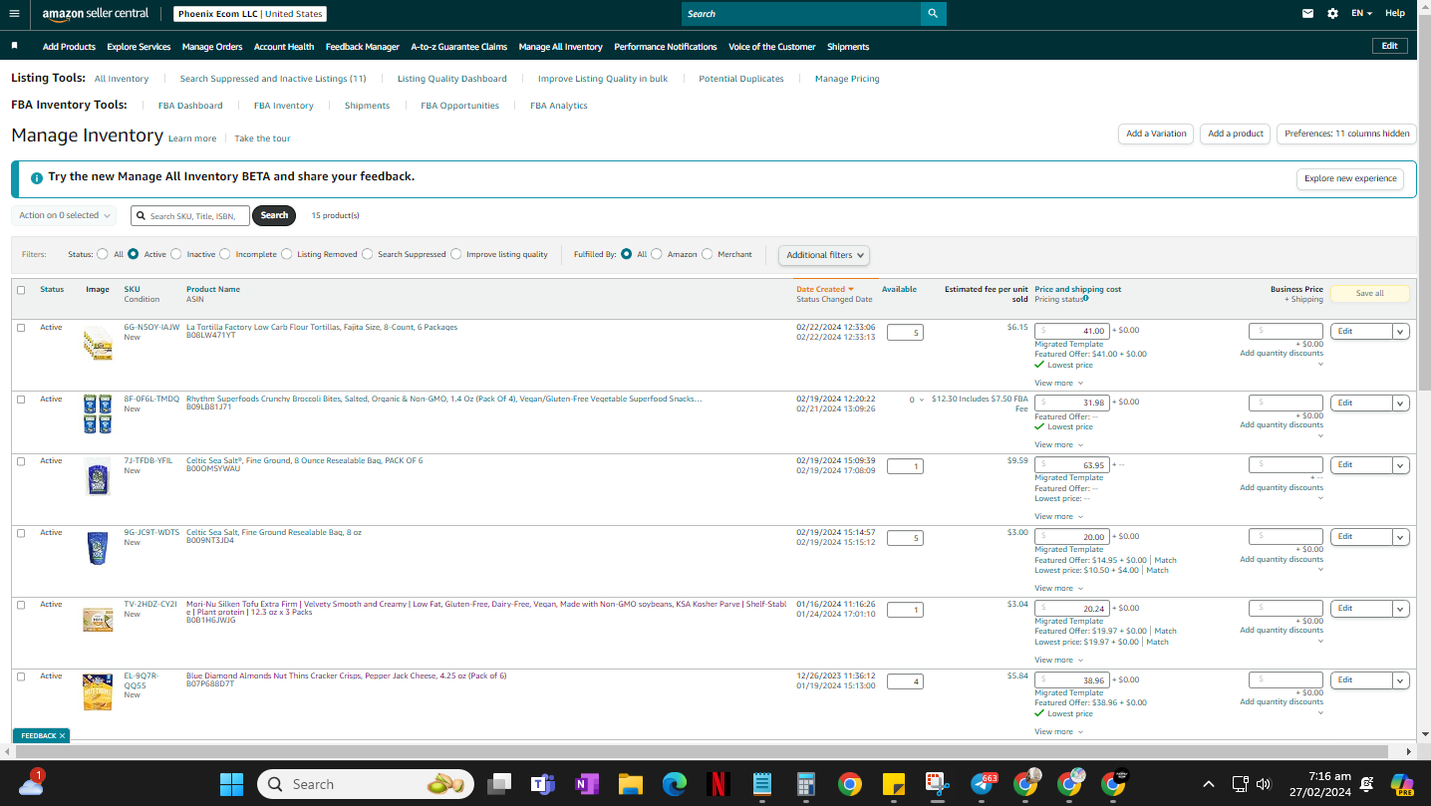Open the settings gear icon
Image resolution: width=1431 pixels, height=806 pixels.
point(1333,14)
